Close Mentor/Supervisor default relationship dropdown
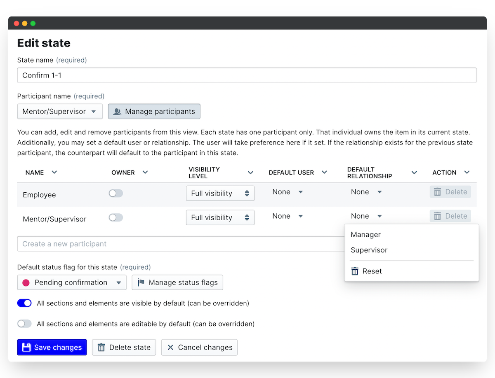 click(x=366, y=216)
